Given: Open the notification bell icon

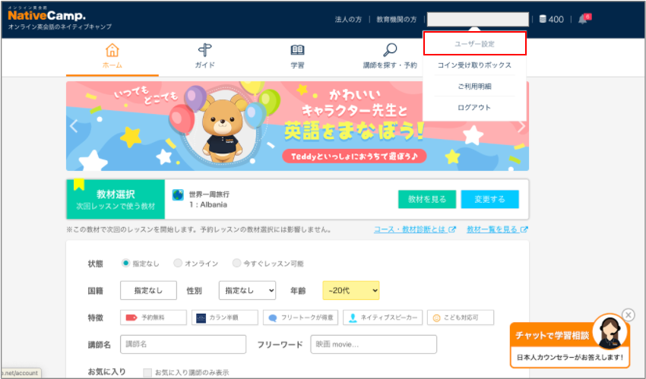Looking at the screenshot, I should [583, 19].
